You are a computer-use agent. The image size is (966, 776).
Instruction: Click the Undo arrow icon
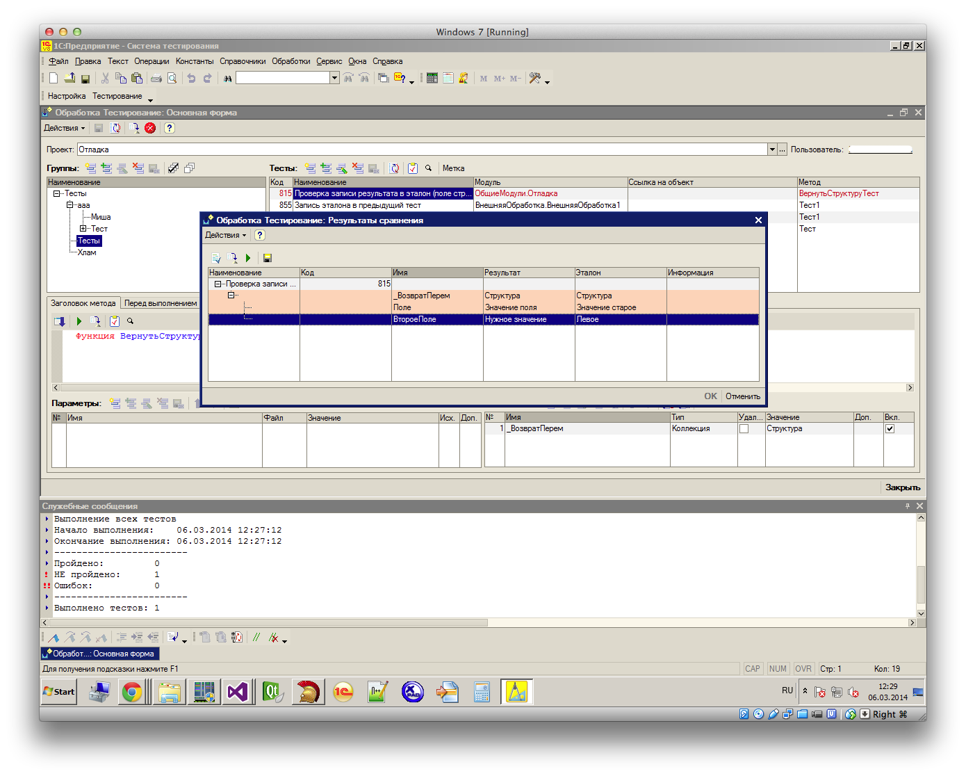coord(191,79)
